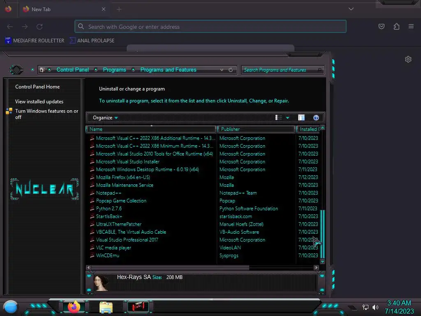Close the New Tab tab
This screenshot has width=421, height=316.
104,9
